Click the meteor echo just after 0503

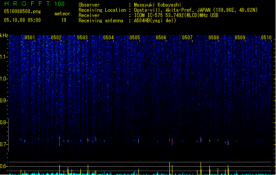88,140
